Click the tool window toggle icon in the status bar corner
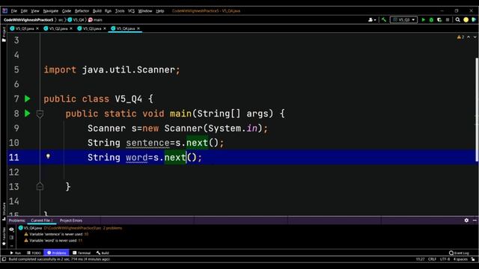This screenshot has height=269, width=479. tap(4, 259)
